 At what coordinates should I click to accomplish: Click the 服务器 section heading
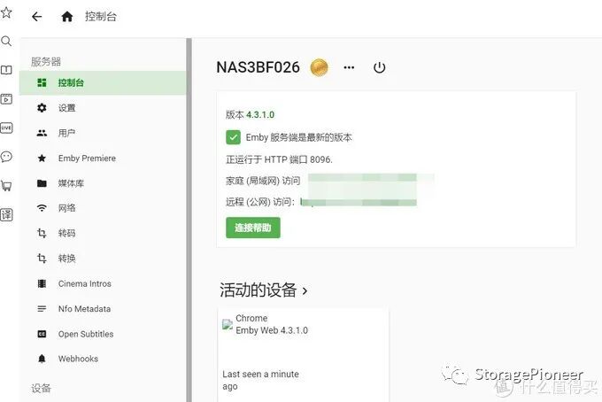pos(46,61)
